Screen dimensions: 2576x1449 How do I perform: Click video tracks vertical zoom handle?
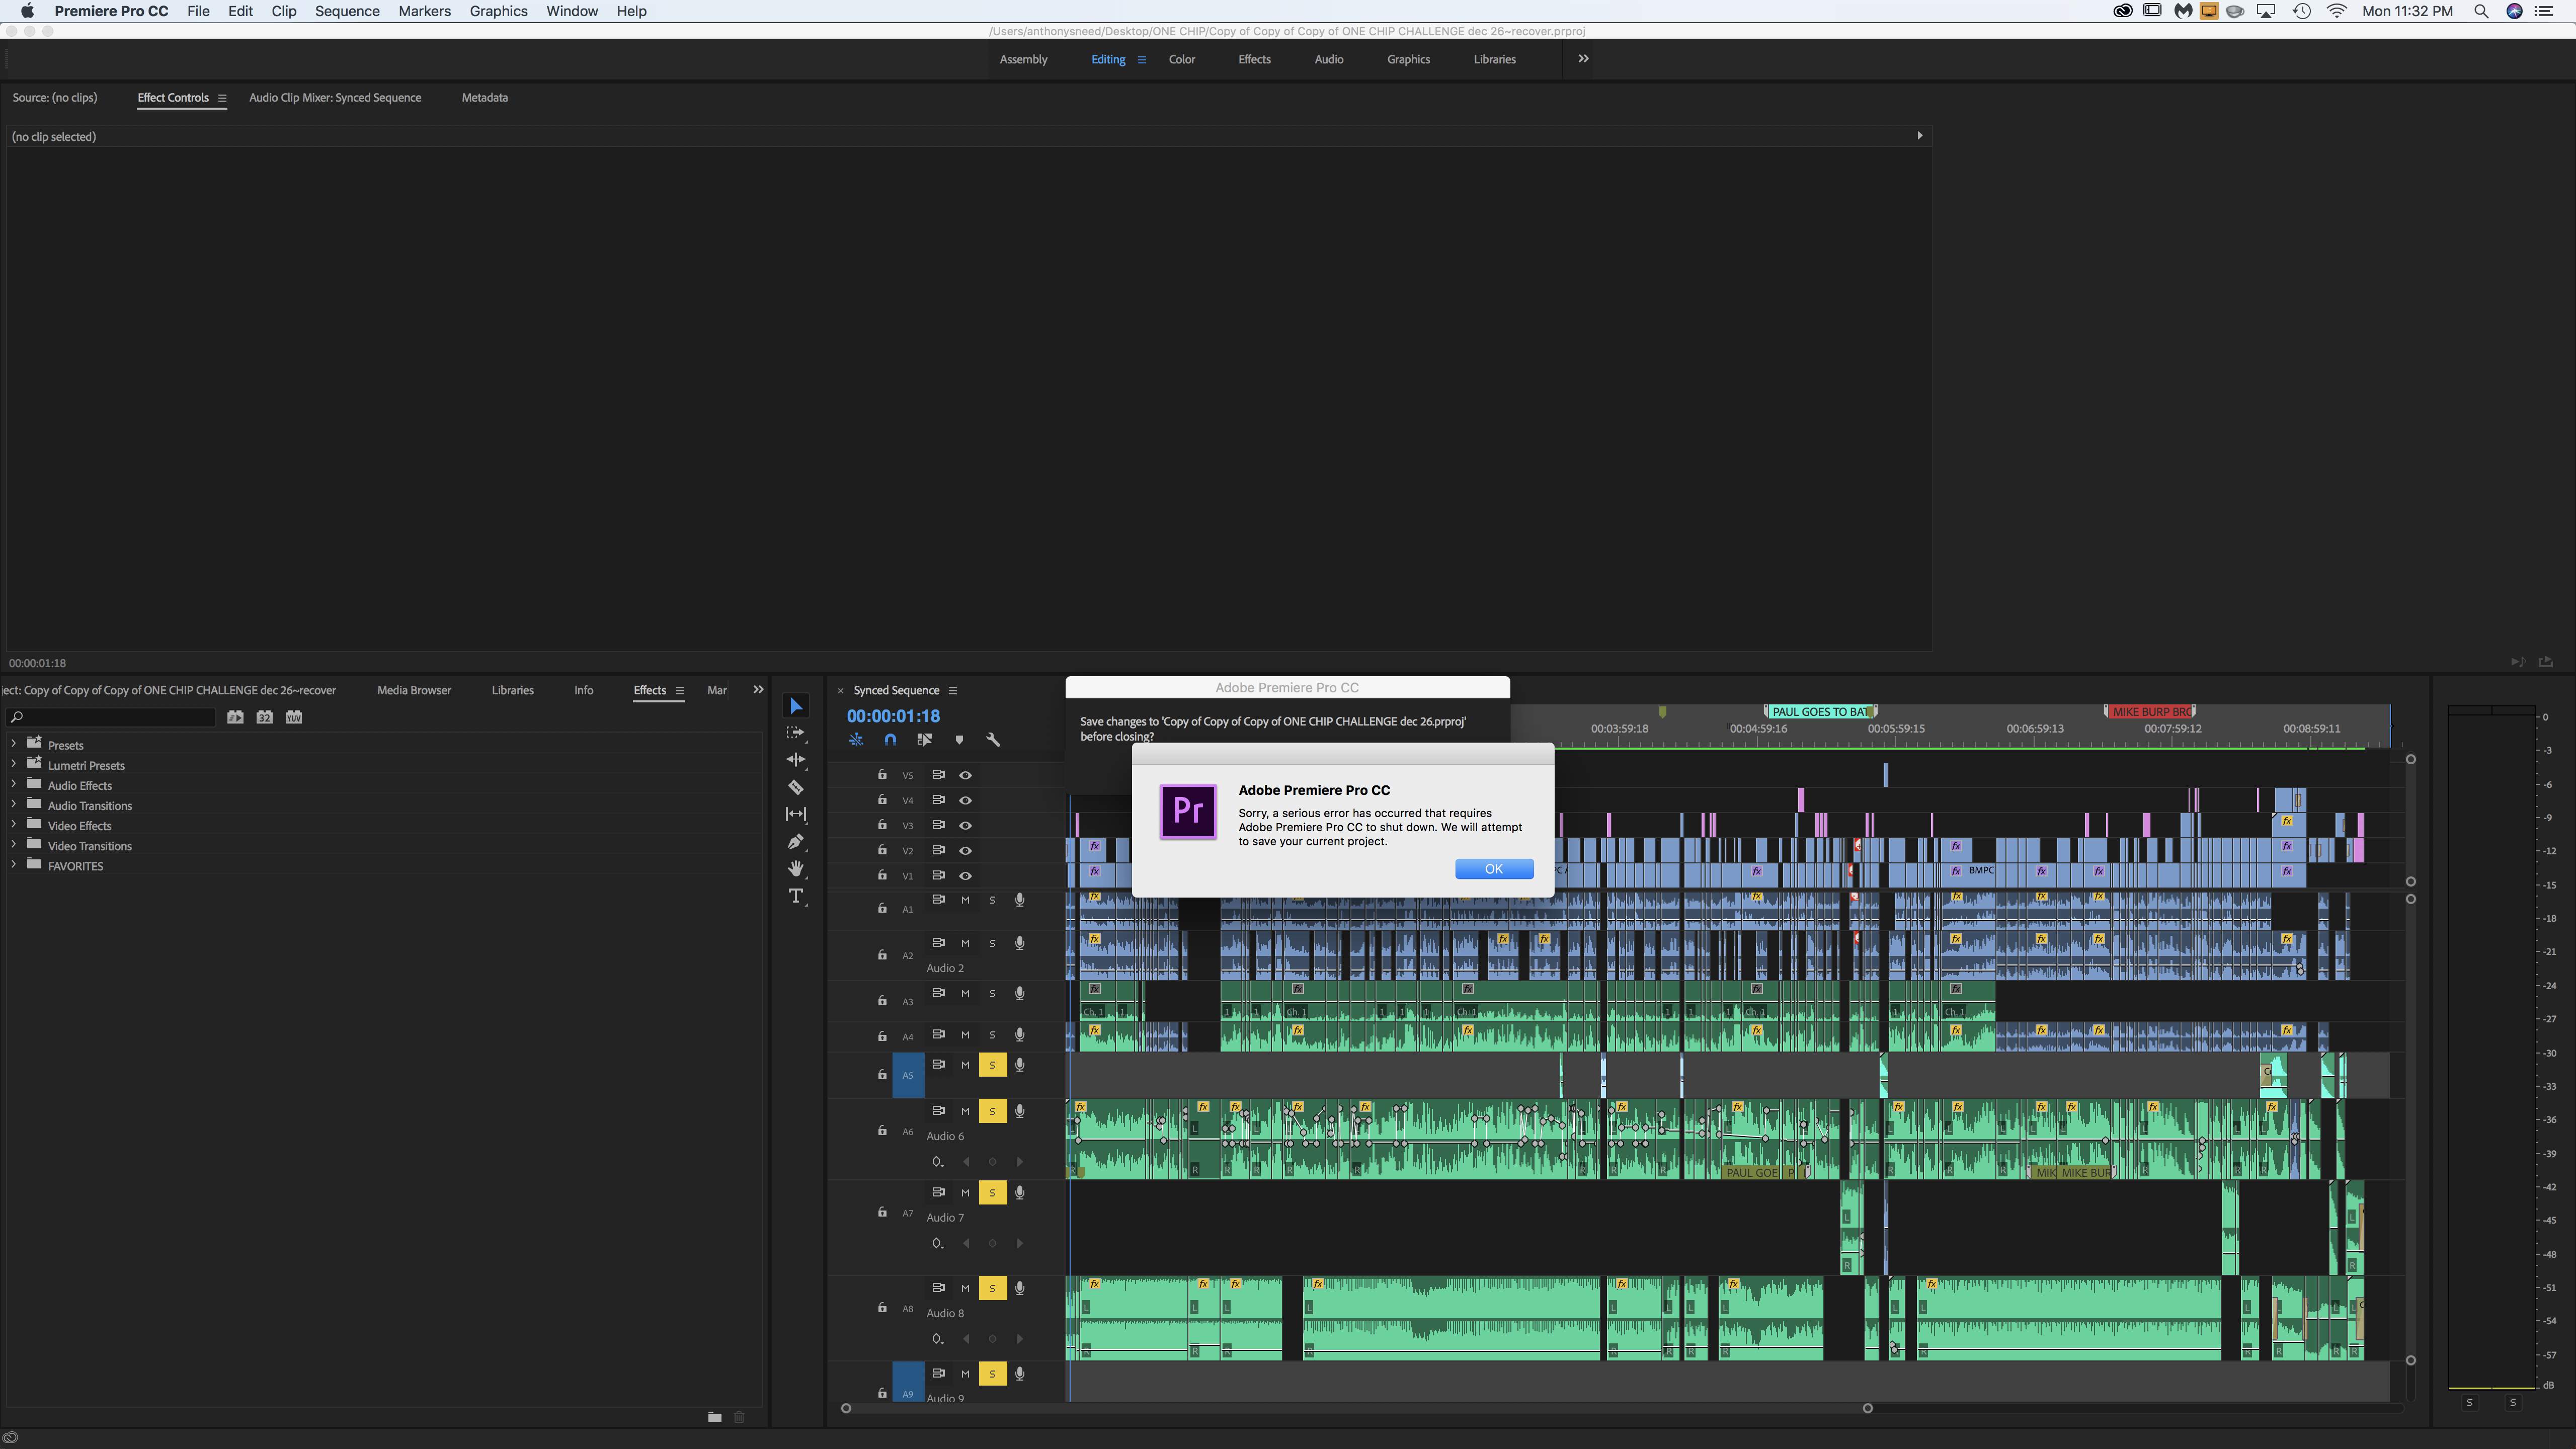(2411, 759)
